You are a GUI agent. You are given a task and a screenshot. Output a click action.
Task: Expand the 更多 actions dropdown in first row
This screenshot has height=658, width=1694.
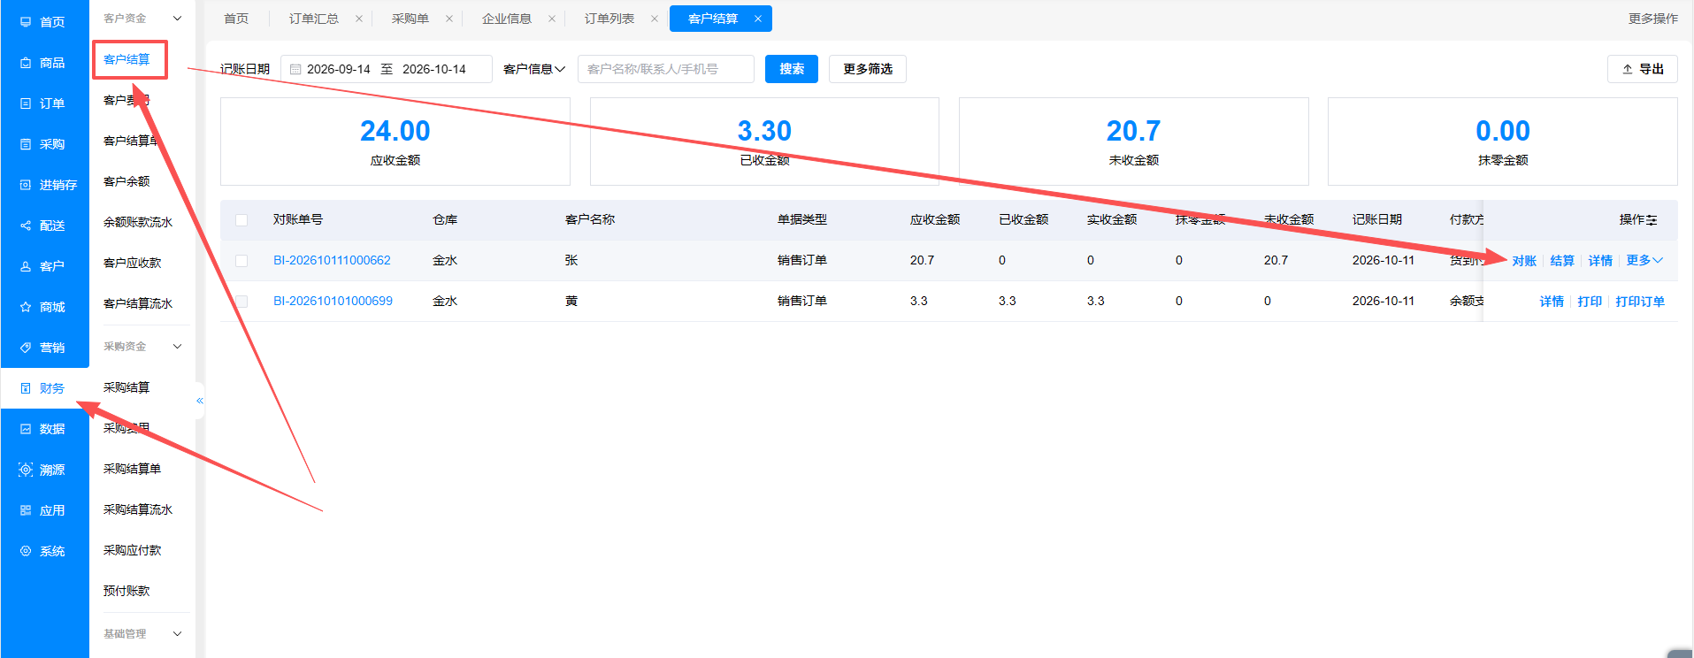pos(1644,260)
